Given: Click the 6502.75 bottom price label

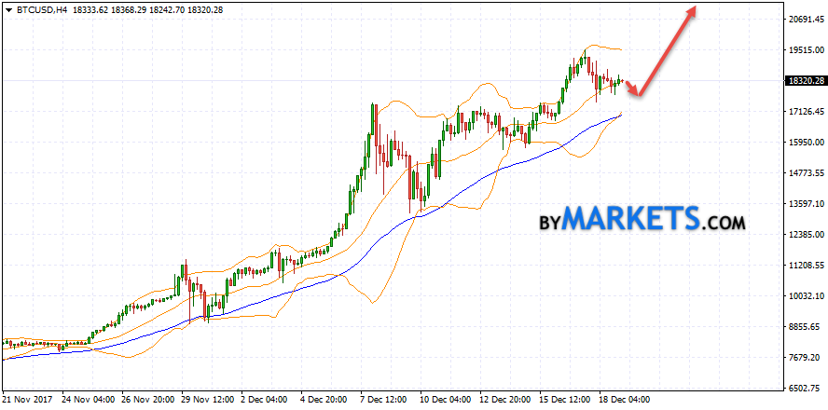Looking at the screenshot, I should click(803, 389).
